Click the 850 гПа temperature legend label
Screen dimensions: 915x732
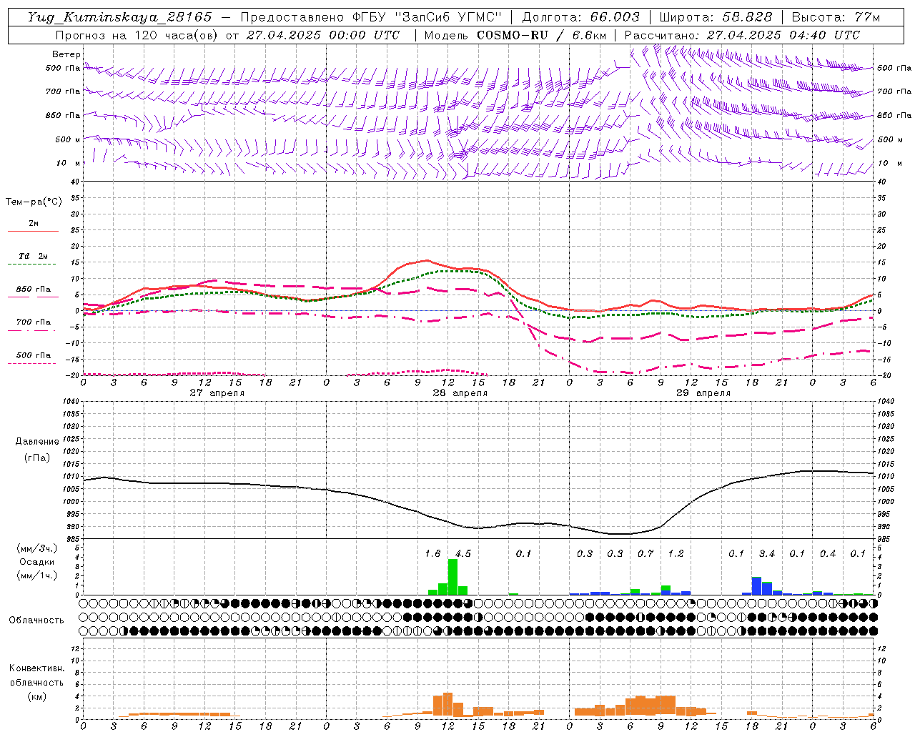pos(34,290)
